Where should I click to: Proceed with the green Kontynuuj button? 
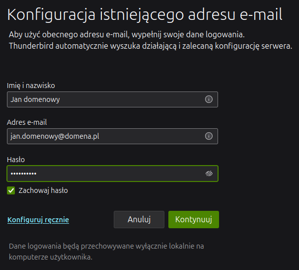[x=194, y=219]
